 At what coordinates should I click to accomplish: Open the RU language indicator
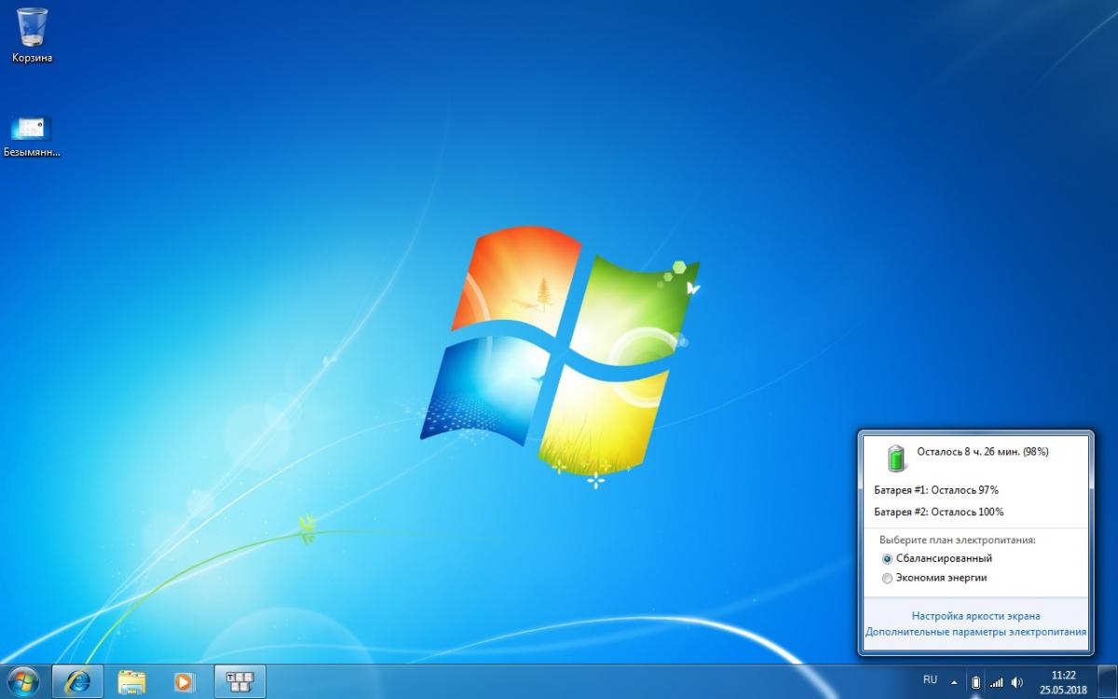pyautogui.click(x=930, y=680)
